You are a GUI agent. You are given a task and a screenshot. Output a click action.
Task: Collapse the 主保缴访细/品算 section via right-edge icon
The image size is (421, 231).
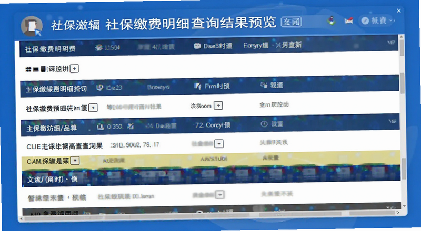(x=392, y=121)
